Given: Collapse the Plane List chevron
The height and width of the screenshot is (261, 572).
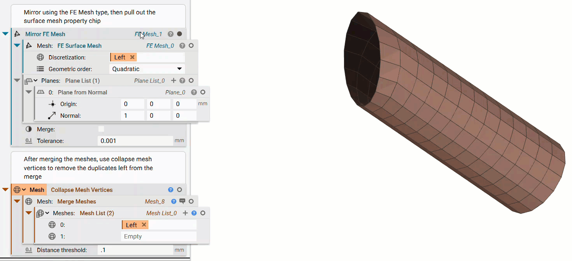Looking at the screenshot, I should pyautogui.click(x=35, y=80).
